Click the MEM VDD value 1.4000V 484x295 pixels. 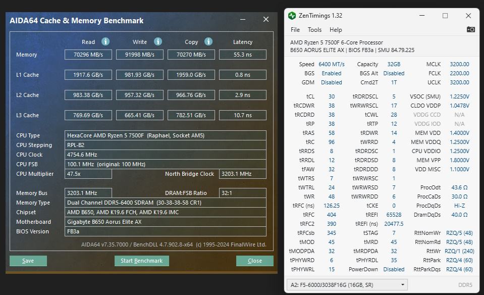pyautogui.click(x=459, y=133)
